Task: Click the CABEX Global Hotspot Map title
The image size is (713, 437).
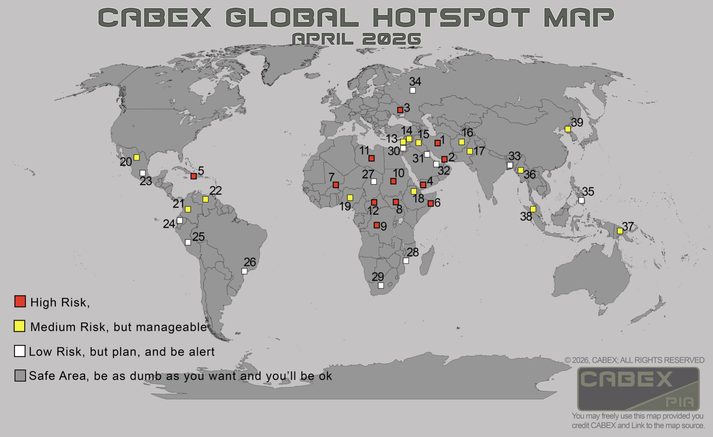Action: [x=356, y=17]
